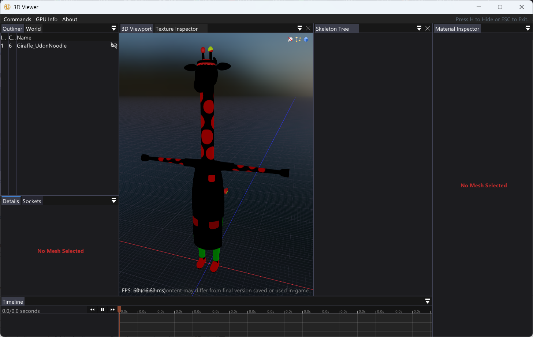
Task: Fast-forward the timeline playback
Action: [x=112, y=310]
